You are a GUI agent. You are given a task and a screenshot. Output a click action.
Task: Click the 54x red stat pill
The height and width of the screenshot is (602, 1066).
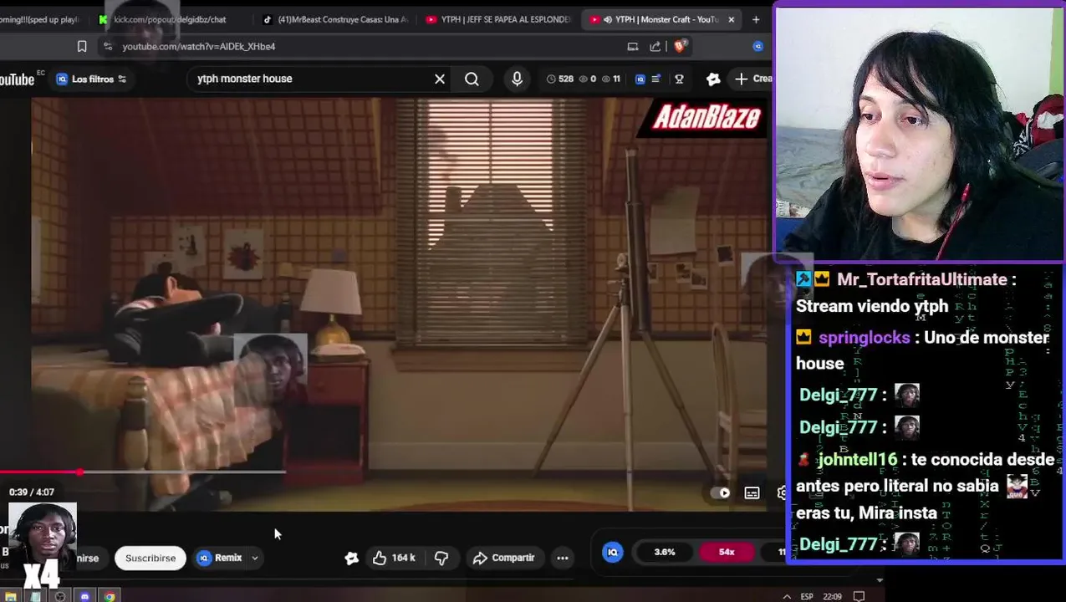coord(727,552)
